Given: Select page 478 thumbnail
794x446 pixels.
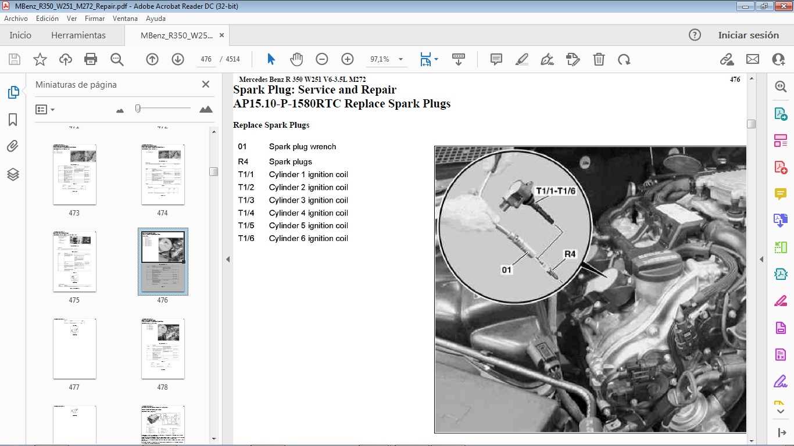Looking at the screenshot, I should tap(163, 348).
